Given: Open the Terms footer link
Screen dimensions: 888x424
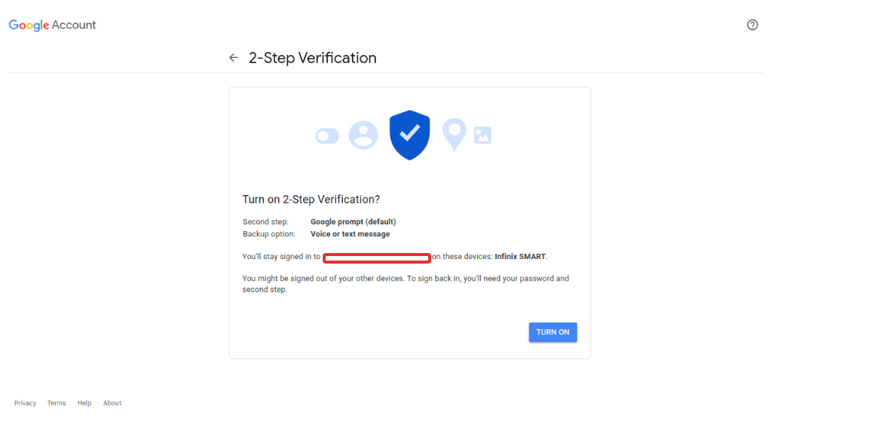Looking at the screenshot, I should (57, 403).
